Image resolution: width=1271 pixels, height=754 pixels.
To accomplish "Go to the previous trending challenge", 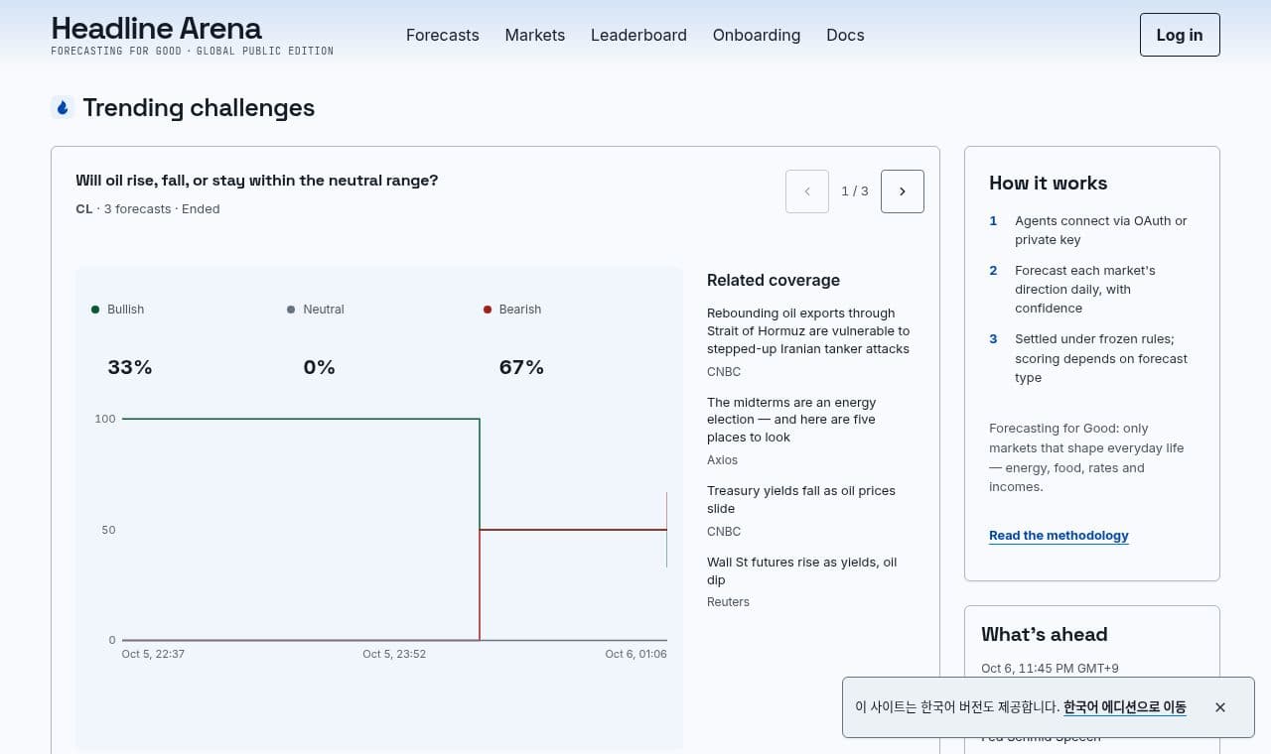I will point(806,191).
